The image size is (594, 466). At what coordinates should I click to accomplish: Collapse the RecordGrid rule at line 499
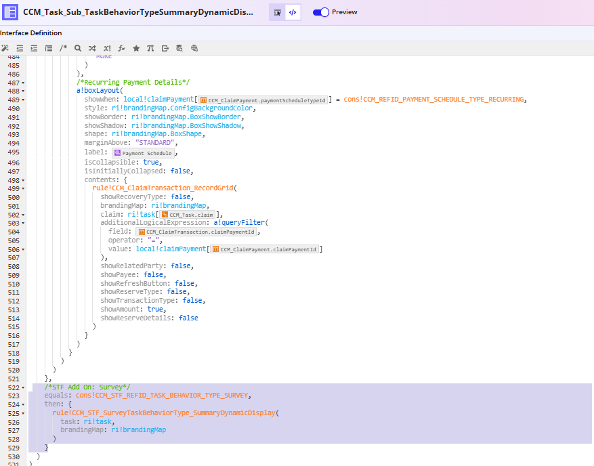[23, 189]
